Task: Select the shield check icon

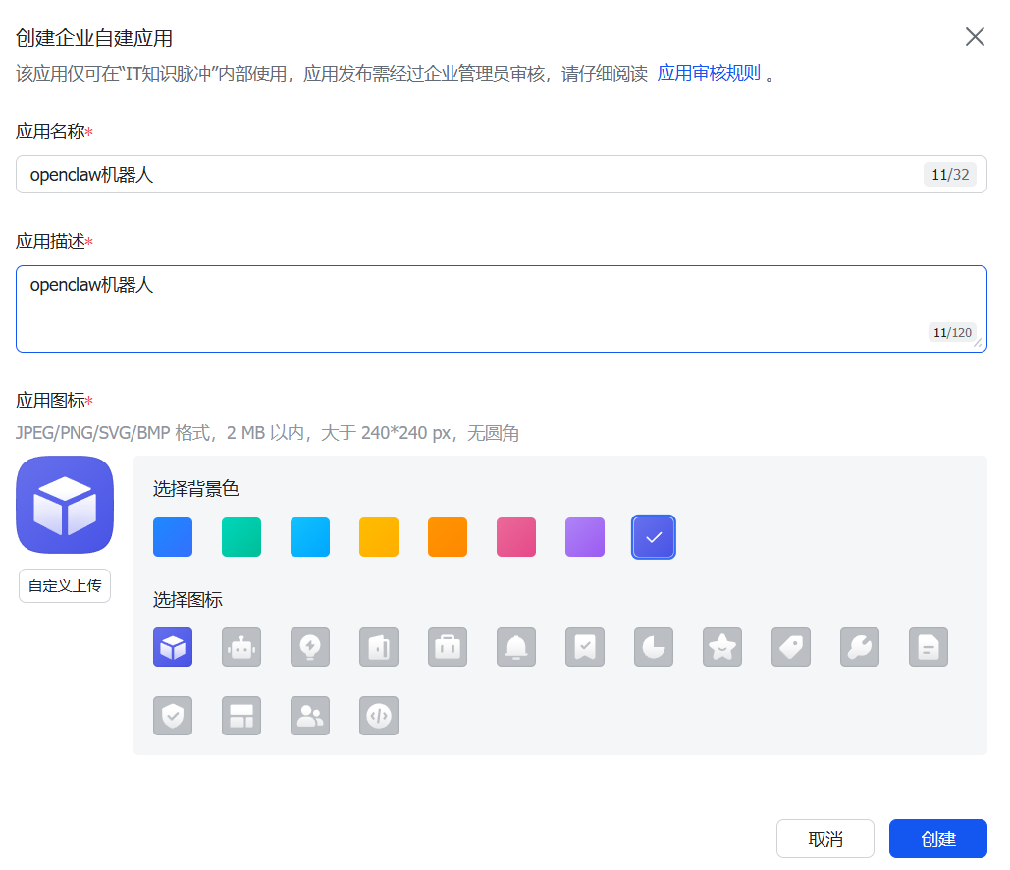Action: coord(172,716)
